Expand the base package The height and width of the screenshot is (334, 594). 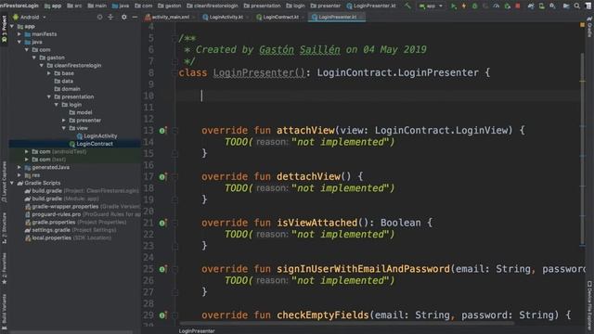(49, 73)
